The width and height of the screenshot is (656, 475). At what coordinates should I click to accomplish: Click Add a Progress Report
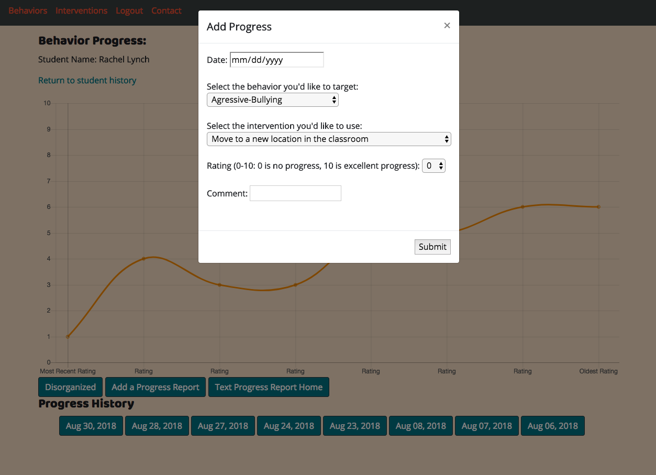pyautogui.click(x=155, y=387)
